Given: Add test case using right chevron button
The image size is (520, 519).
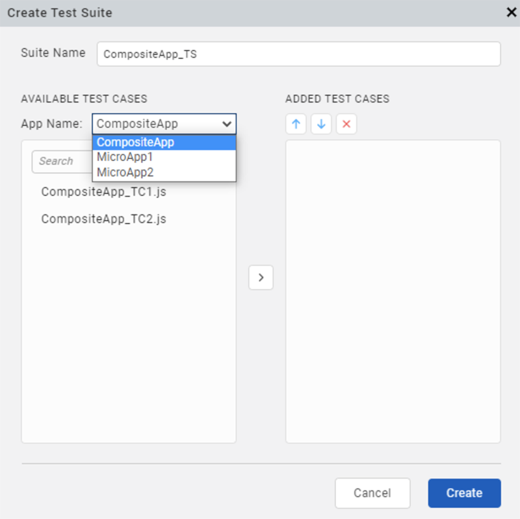Looking at the screenshot, I should click(261, 277).
